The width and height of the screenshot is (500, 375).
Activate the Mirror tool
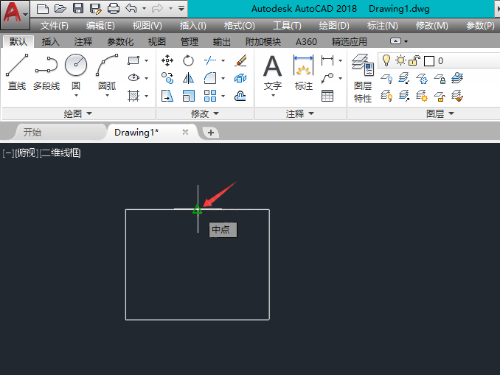pyautogui.click(x=188, y=78)
